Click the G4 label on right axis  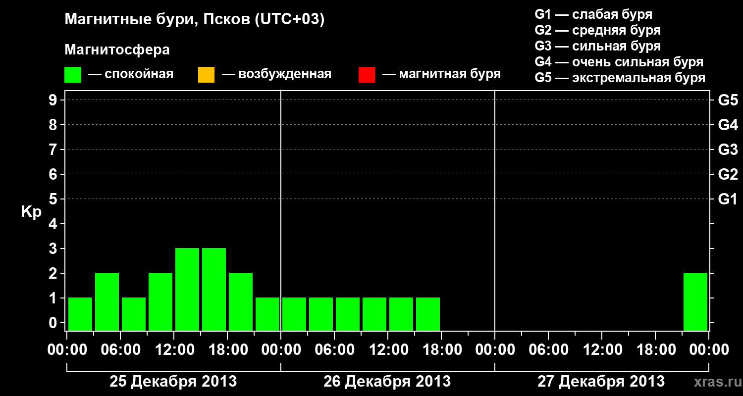coord(728,125)
